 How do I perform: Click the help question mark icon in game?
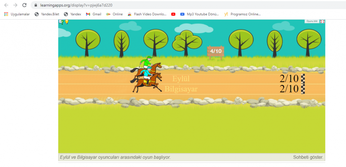(61, 22)
